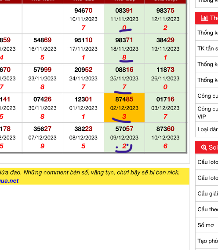Click the date 26/11/2023 in the table
This screenshot has width=218, height=250.
tap(165, 79)
